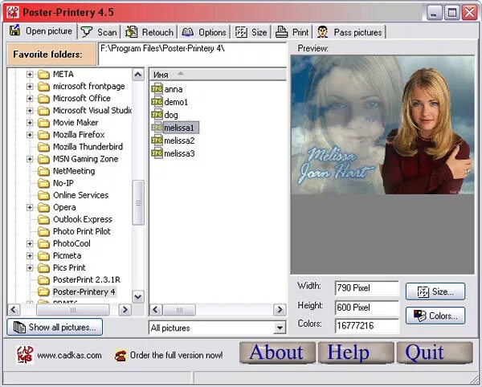This screenshot has width=482, height=387.
Task: Select the Mozilla Thunderbird folder
Action: (88, 147)
